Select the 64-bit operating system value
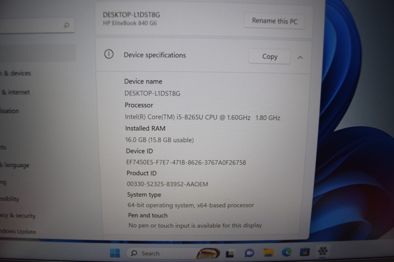The width and height of the screenshot is (394, 262). (x=191, y=205)
